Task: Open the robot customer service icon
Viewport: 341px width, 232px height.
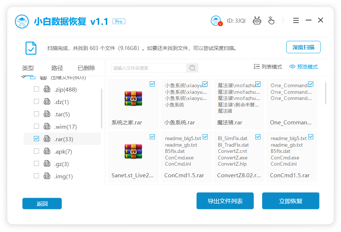Action: 257,21
